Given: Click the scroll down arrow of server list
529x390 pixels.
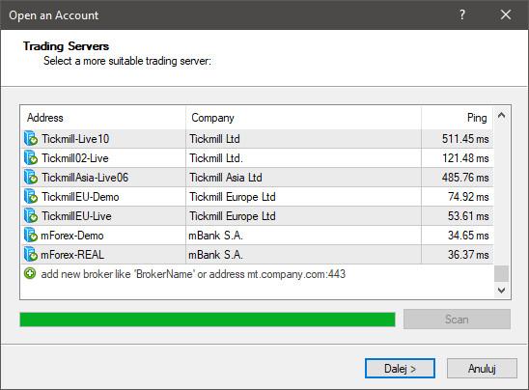Looking at the screenshot, I should [502, 291].
